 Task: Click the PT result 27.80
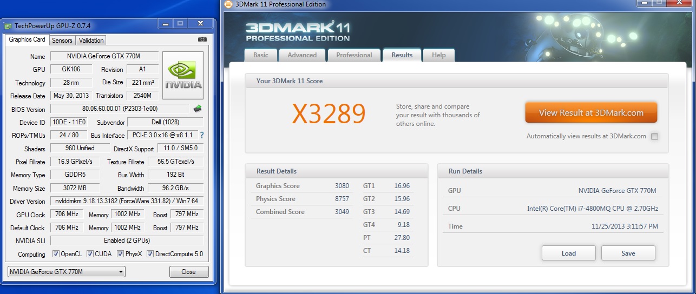coord(402,238)
